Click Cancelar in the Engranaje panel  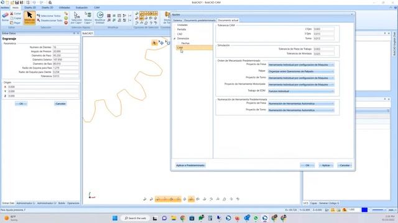[x=60, y=103]
